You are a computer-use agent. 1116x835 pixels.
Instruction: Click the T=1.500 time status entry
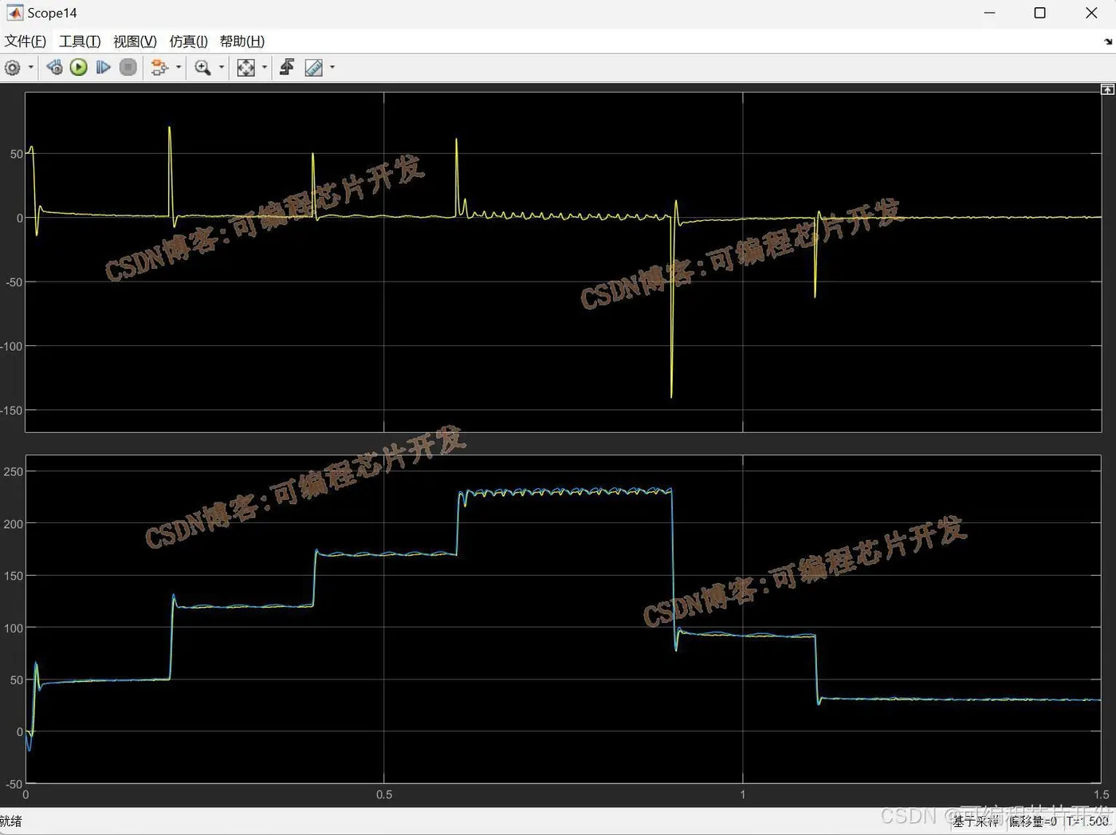point(1087,821)
